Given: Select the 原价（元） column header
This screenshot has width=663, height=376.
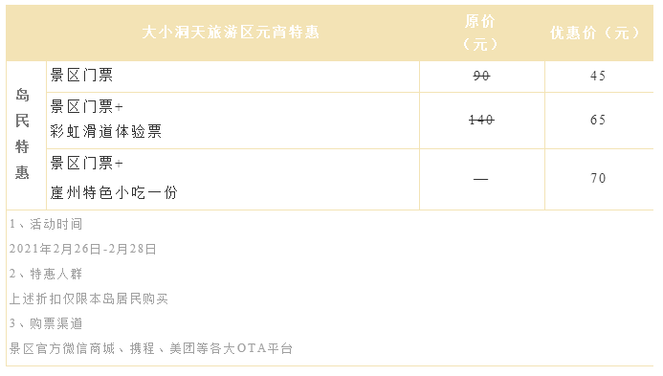Looking at the screenshot, I should pyautogui.click(x=480, y=33).
